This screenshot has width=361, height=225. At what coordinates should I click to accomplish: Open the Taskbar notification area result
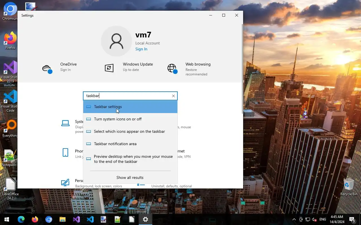pos(130,144)
